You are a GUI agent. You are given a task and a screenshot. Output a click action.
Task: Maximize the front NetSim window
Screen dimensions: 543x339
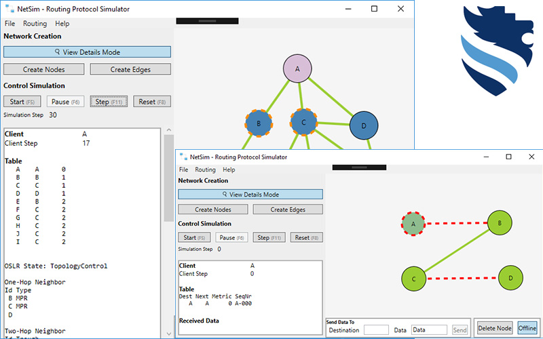(508, 157)
